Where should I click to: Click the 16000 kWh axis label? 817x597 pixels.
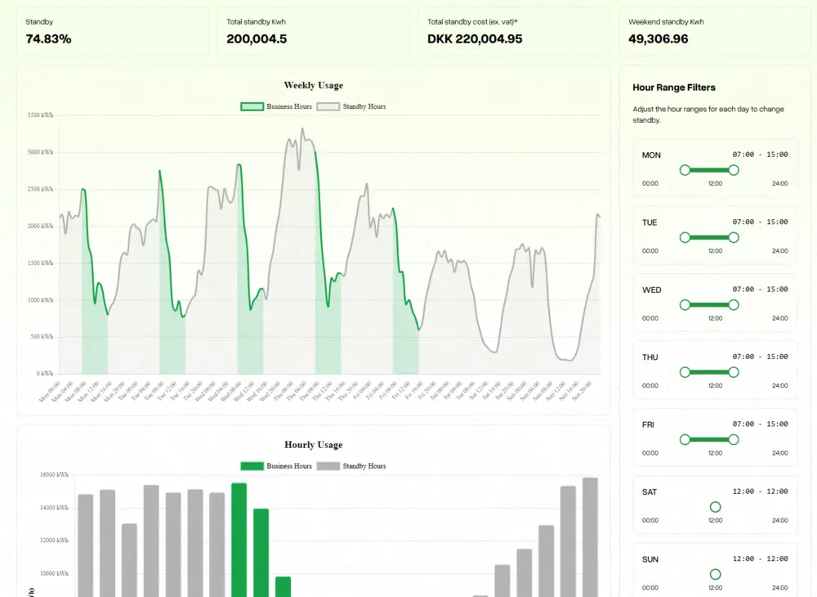click(x=54, y=475)
